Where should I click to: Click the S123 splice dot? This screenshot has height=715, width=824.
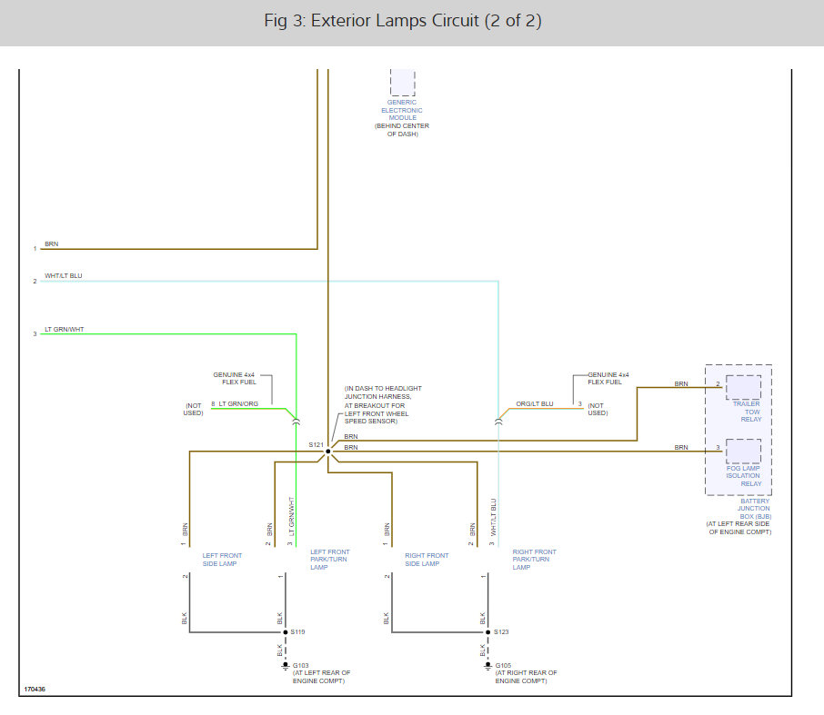coord(487,632)
